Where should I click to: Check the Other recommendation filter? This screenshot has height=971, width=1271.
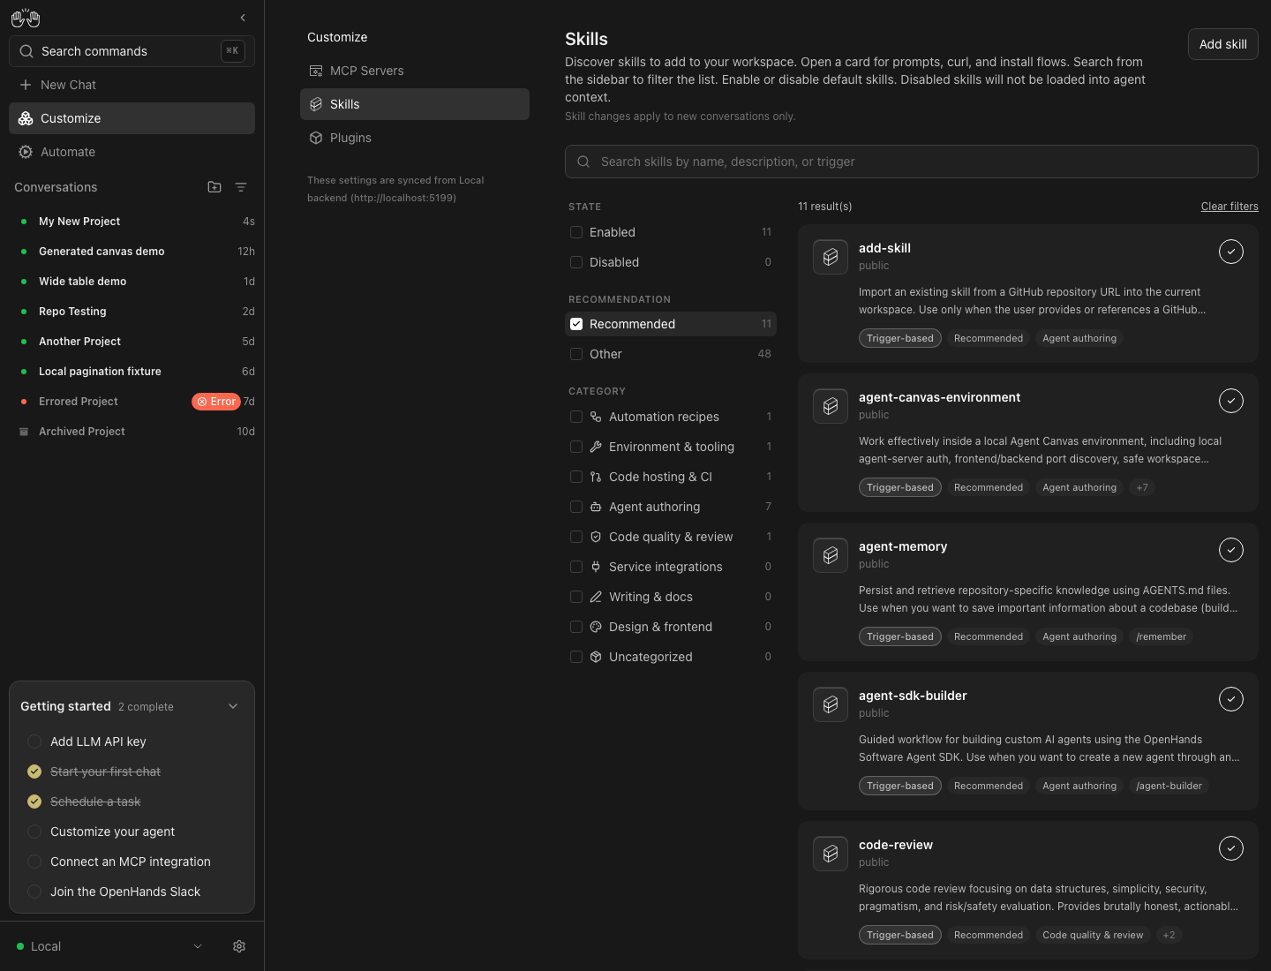click(576, 354)
